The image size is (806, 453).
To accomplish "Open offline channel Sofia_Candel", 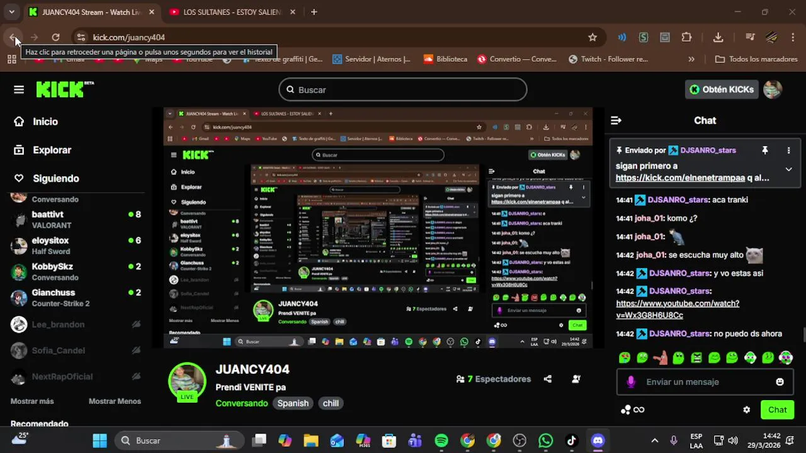I will click(x=76, y=350).
